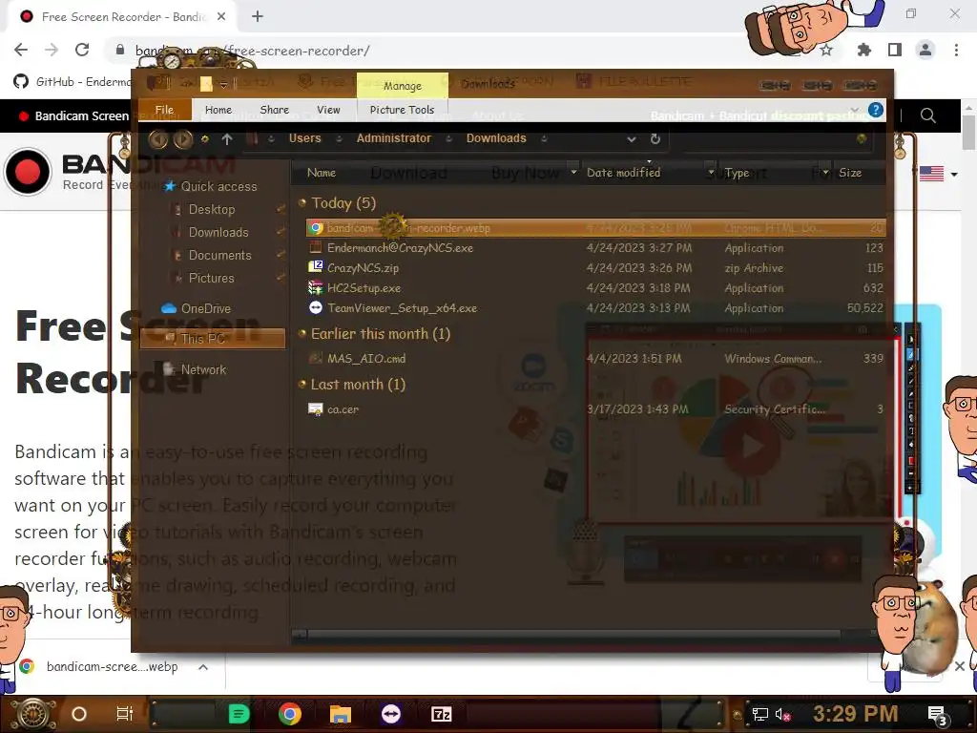This screenshot has width=977, height=733.
Task: Open Date modified column filter dropdown
Action: click(711, 173)
